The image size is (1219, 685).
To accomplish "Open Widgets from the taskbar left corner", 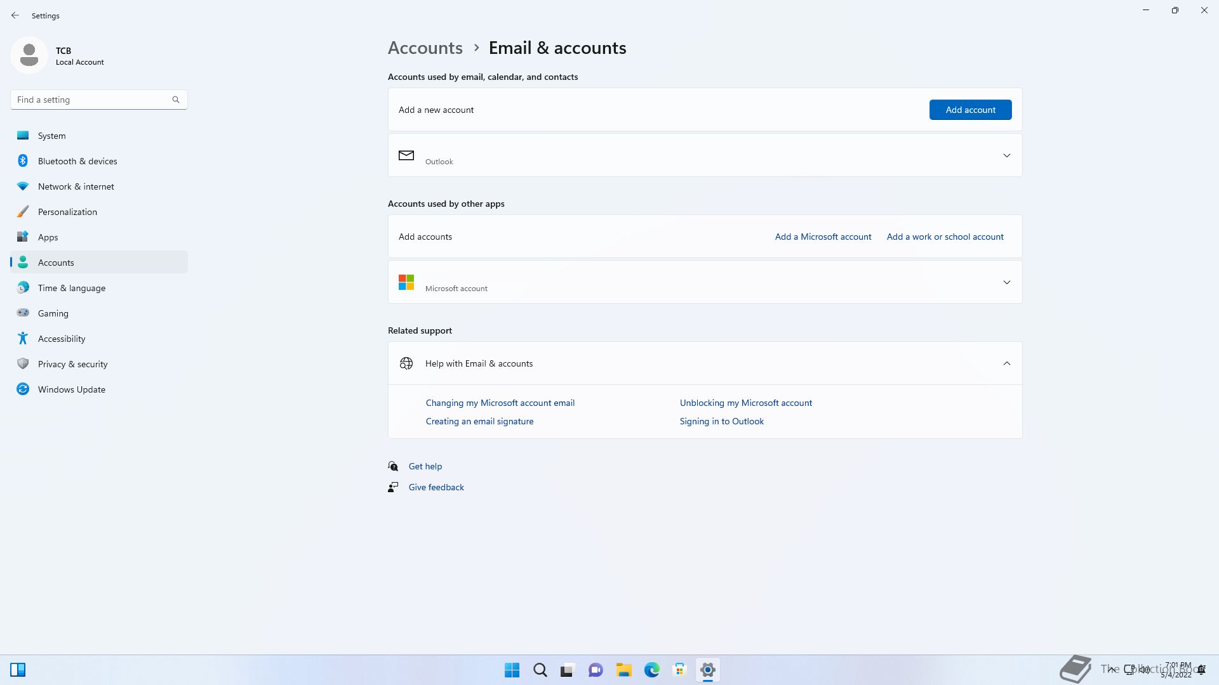I will (x=18, y=670).
